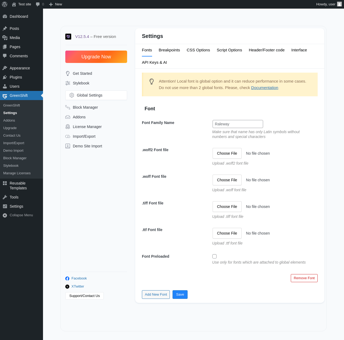Click the user avatar next to Howdy
The width and height of the screenshot is (344, 340).
pos(339,4)
